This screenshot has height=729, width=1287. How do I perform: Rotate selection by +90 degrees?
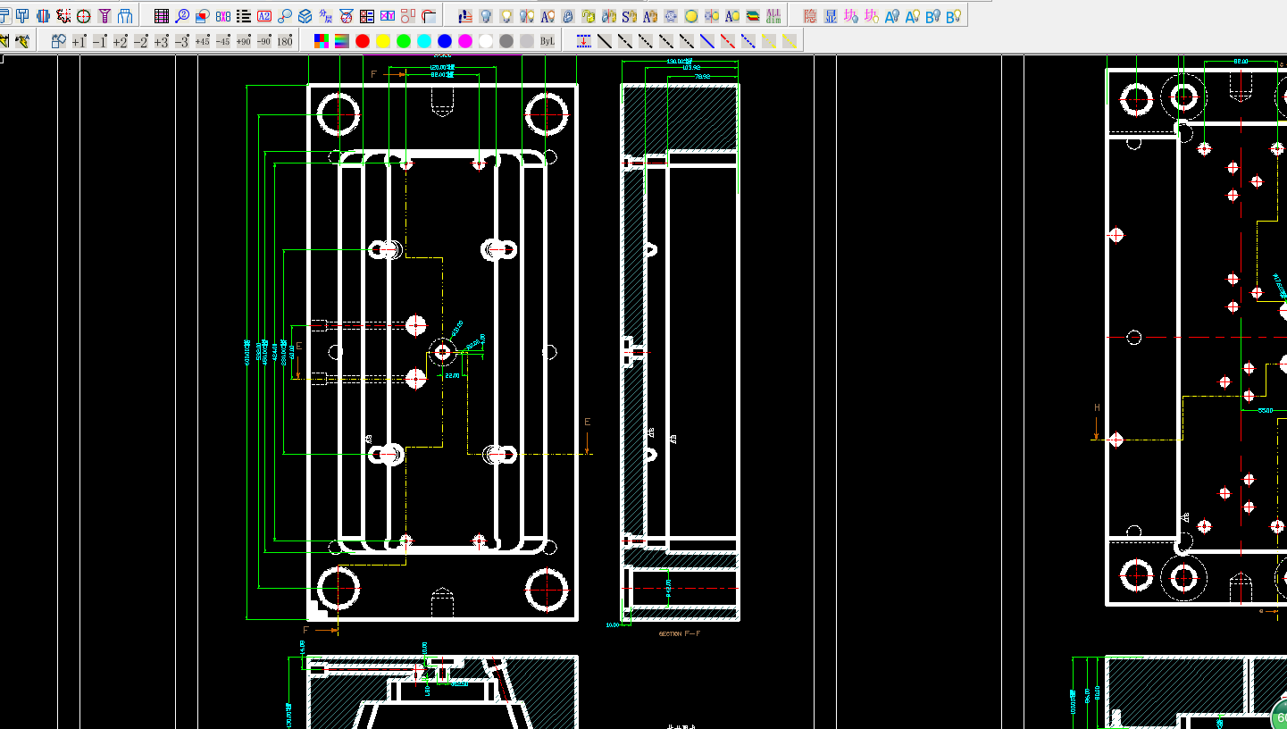(244, 41)
